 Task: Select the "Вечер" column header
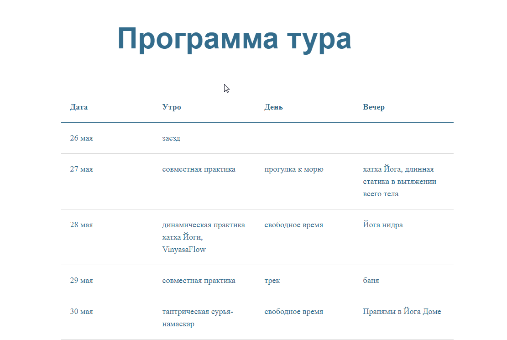click(374, 107)
